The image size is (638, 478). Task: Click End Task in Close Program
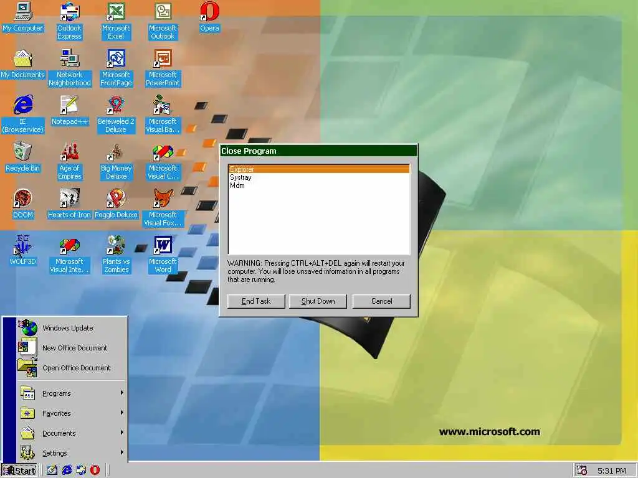coord(256,301)
